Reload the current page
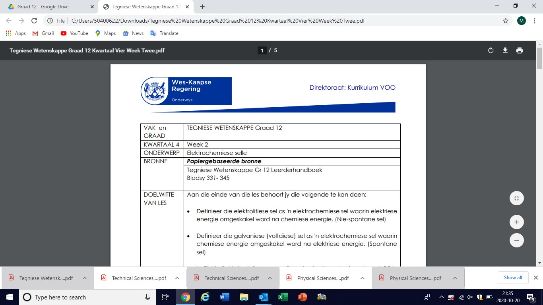543x305 pixels. [x=34, y=21]
